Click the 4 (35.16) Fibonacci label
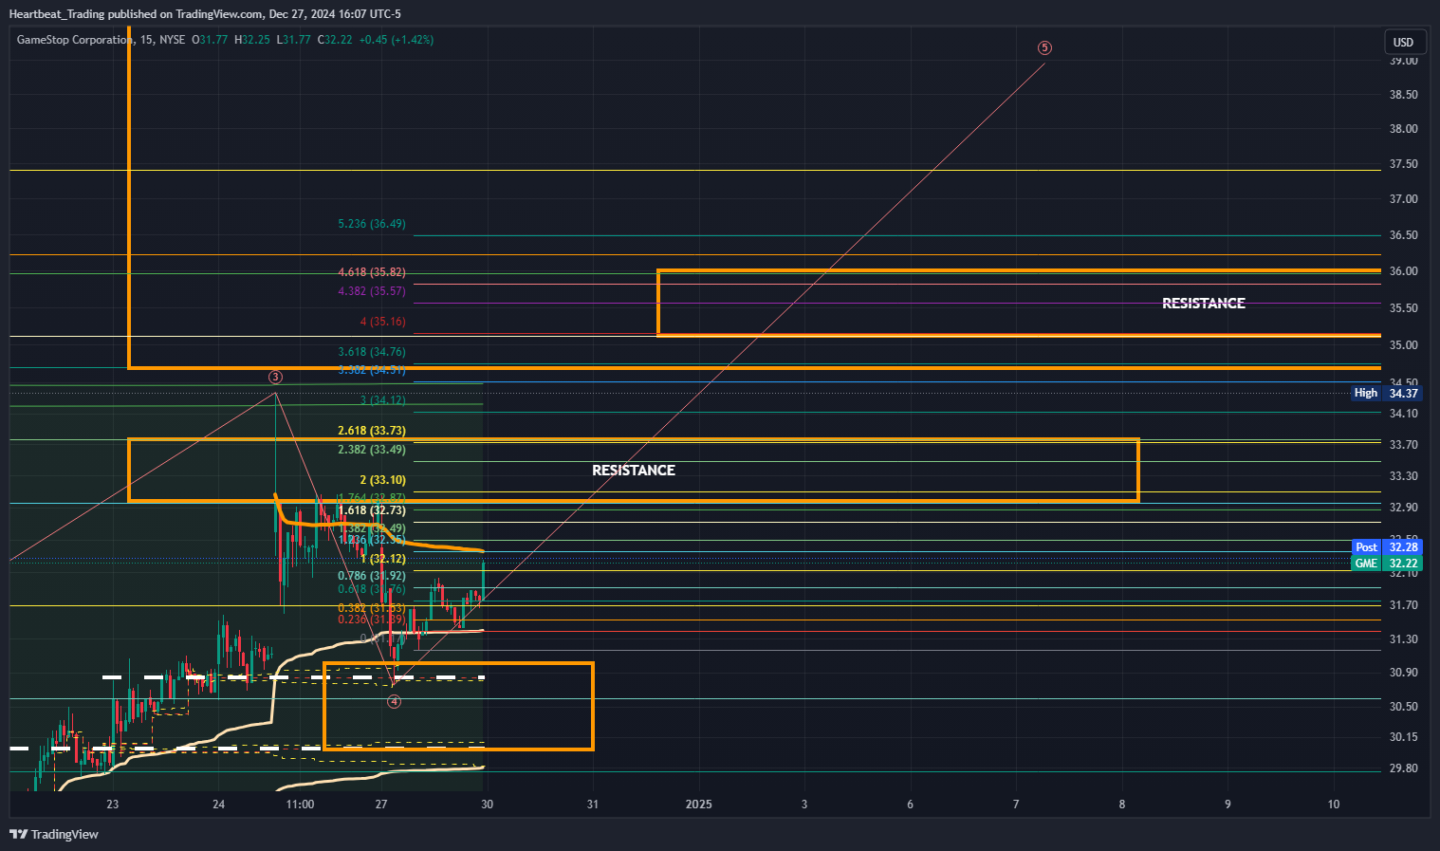1440x851 pixels. point(382,322)
